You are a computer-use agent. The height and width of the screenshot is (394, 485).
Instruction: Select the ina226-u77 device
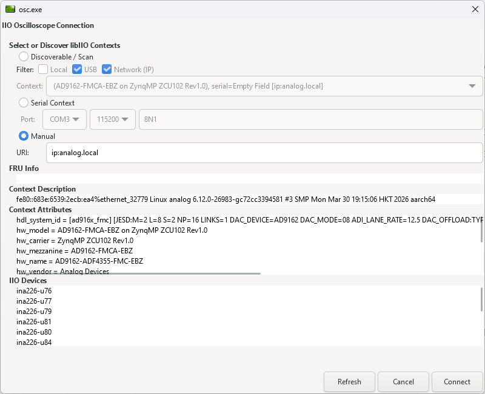point(34,301)
